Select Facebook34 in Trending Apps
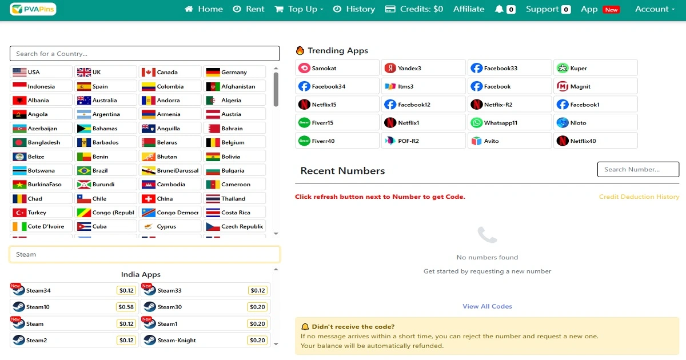This screenshot has height=360, width=686. pos(337,86)
